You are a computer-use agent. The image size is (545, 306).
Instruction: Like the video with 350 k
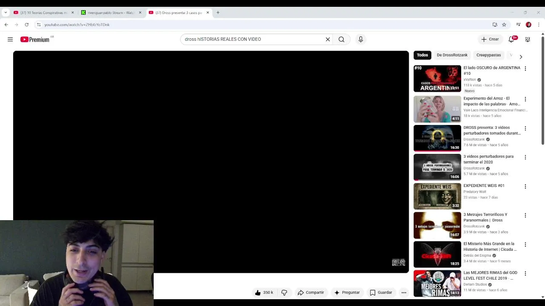pos(264,292)
